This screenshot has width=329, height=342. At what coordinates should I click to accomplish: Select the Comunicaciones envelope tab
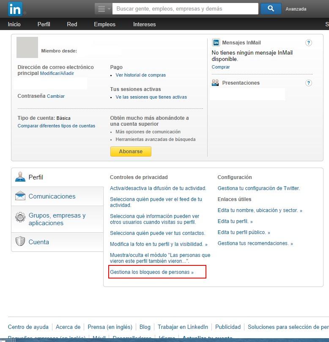pyautogui.click(x=52, y=196)
